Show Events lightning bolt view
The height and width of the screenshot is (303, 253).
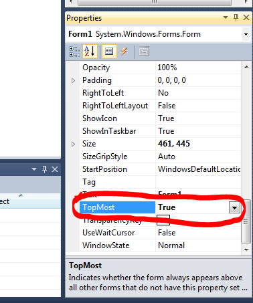click(x=124, y=52)
